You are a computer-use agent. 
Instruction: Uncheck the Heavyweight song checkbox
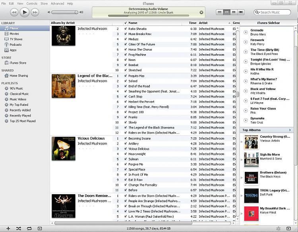point(126,154)
